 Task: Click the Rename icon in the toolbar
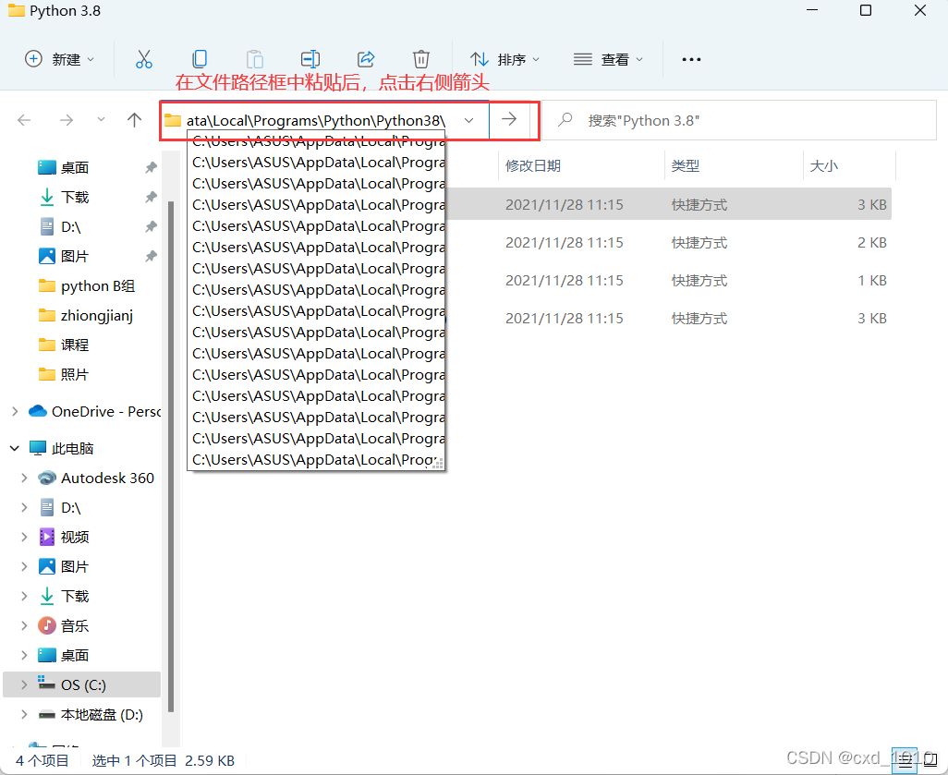click(310, 59)
